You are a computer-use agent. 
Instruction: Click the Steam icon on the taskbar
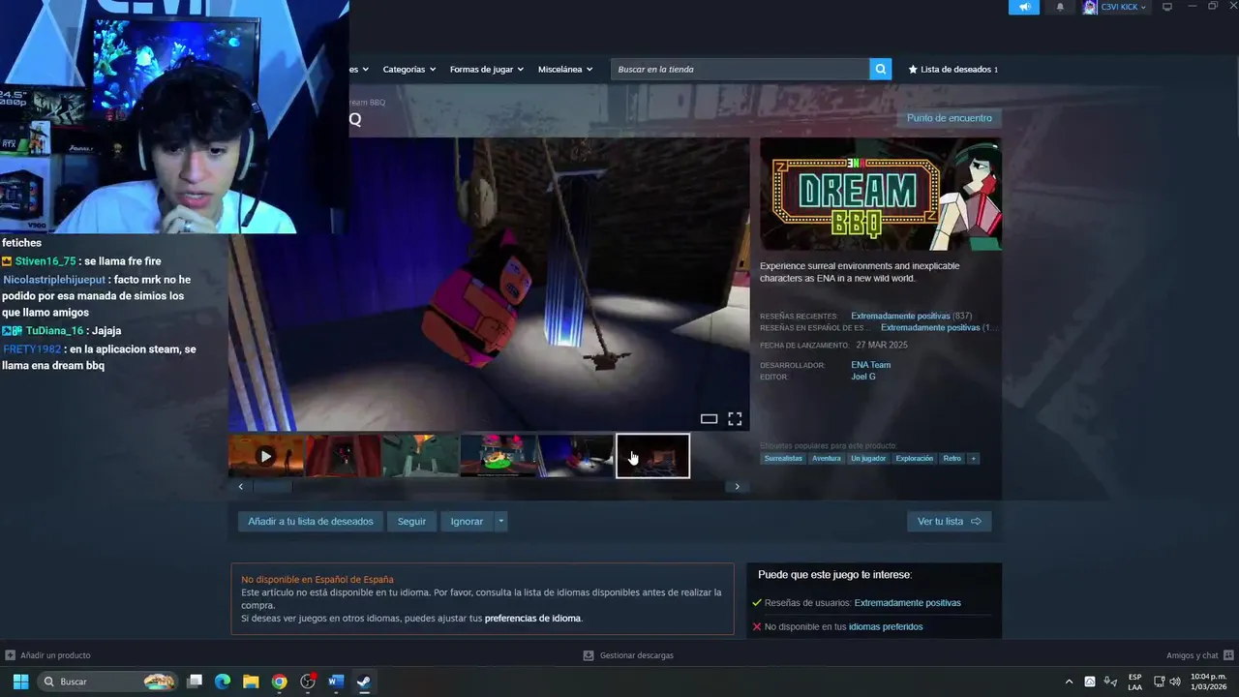click(364, 682)
